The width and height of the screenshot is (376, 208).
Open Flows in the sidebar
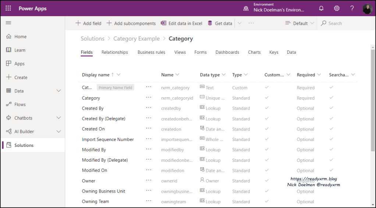click(x=20, y=105)
